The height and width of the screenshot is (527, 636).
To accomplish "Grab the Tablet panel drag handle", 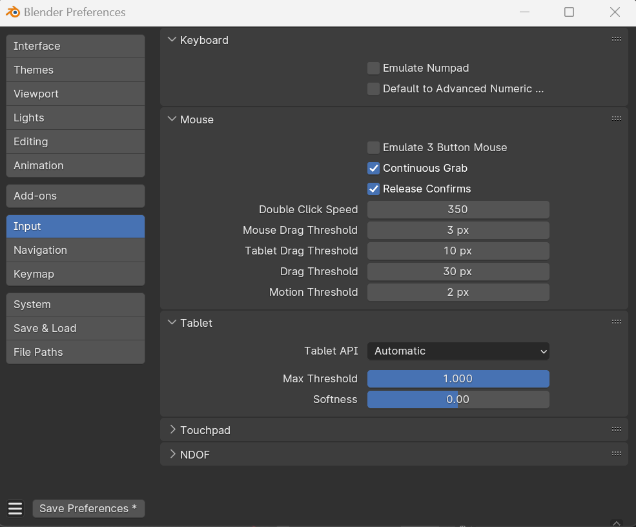I will (x=617, y=322).
